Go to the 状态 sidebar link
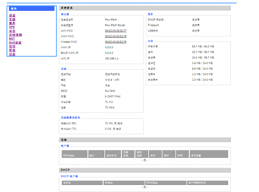 12,54
